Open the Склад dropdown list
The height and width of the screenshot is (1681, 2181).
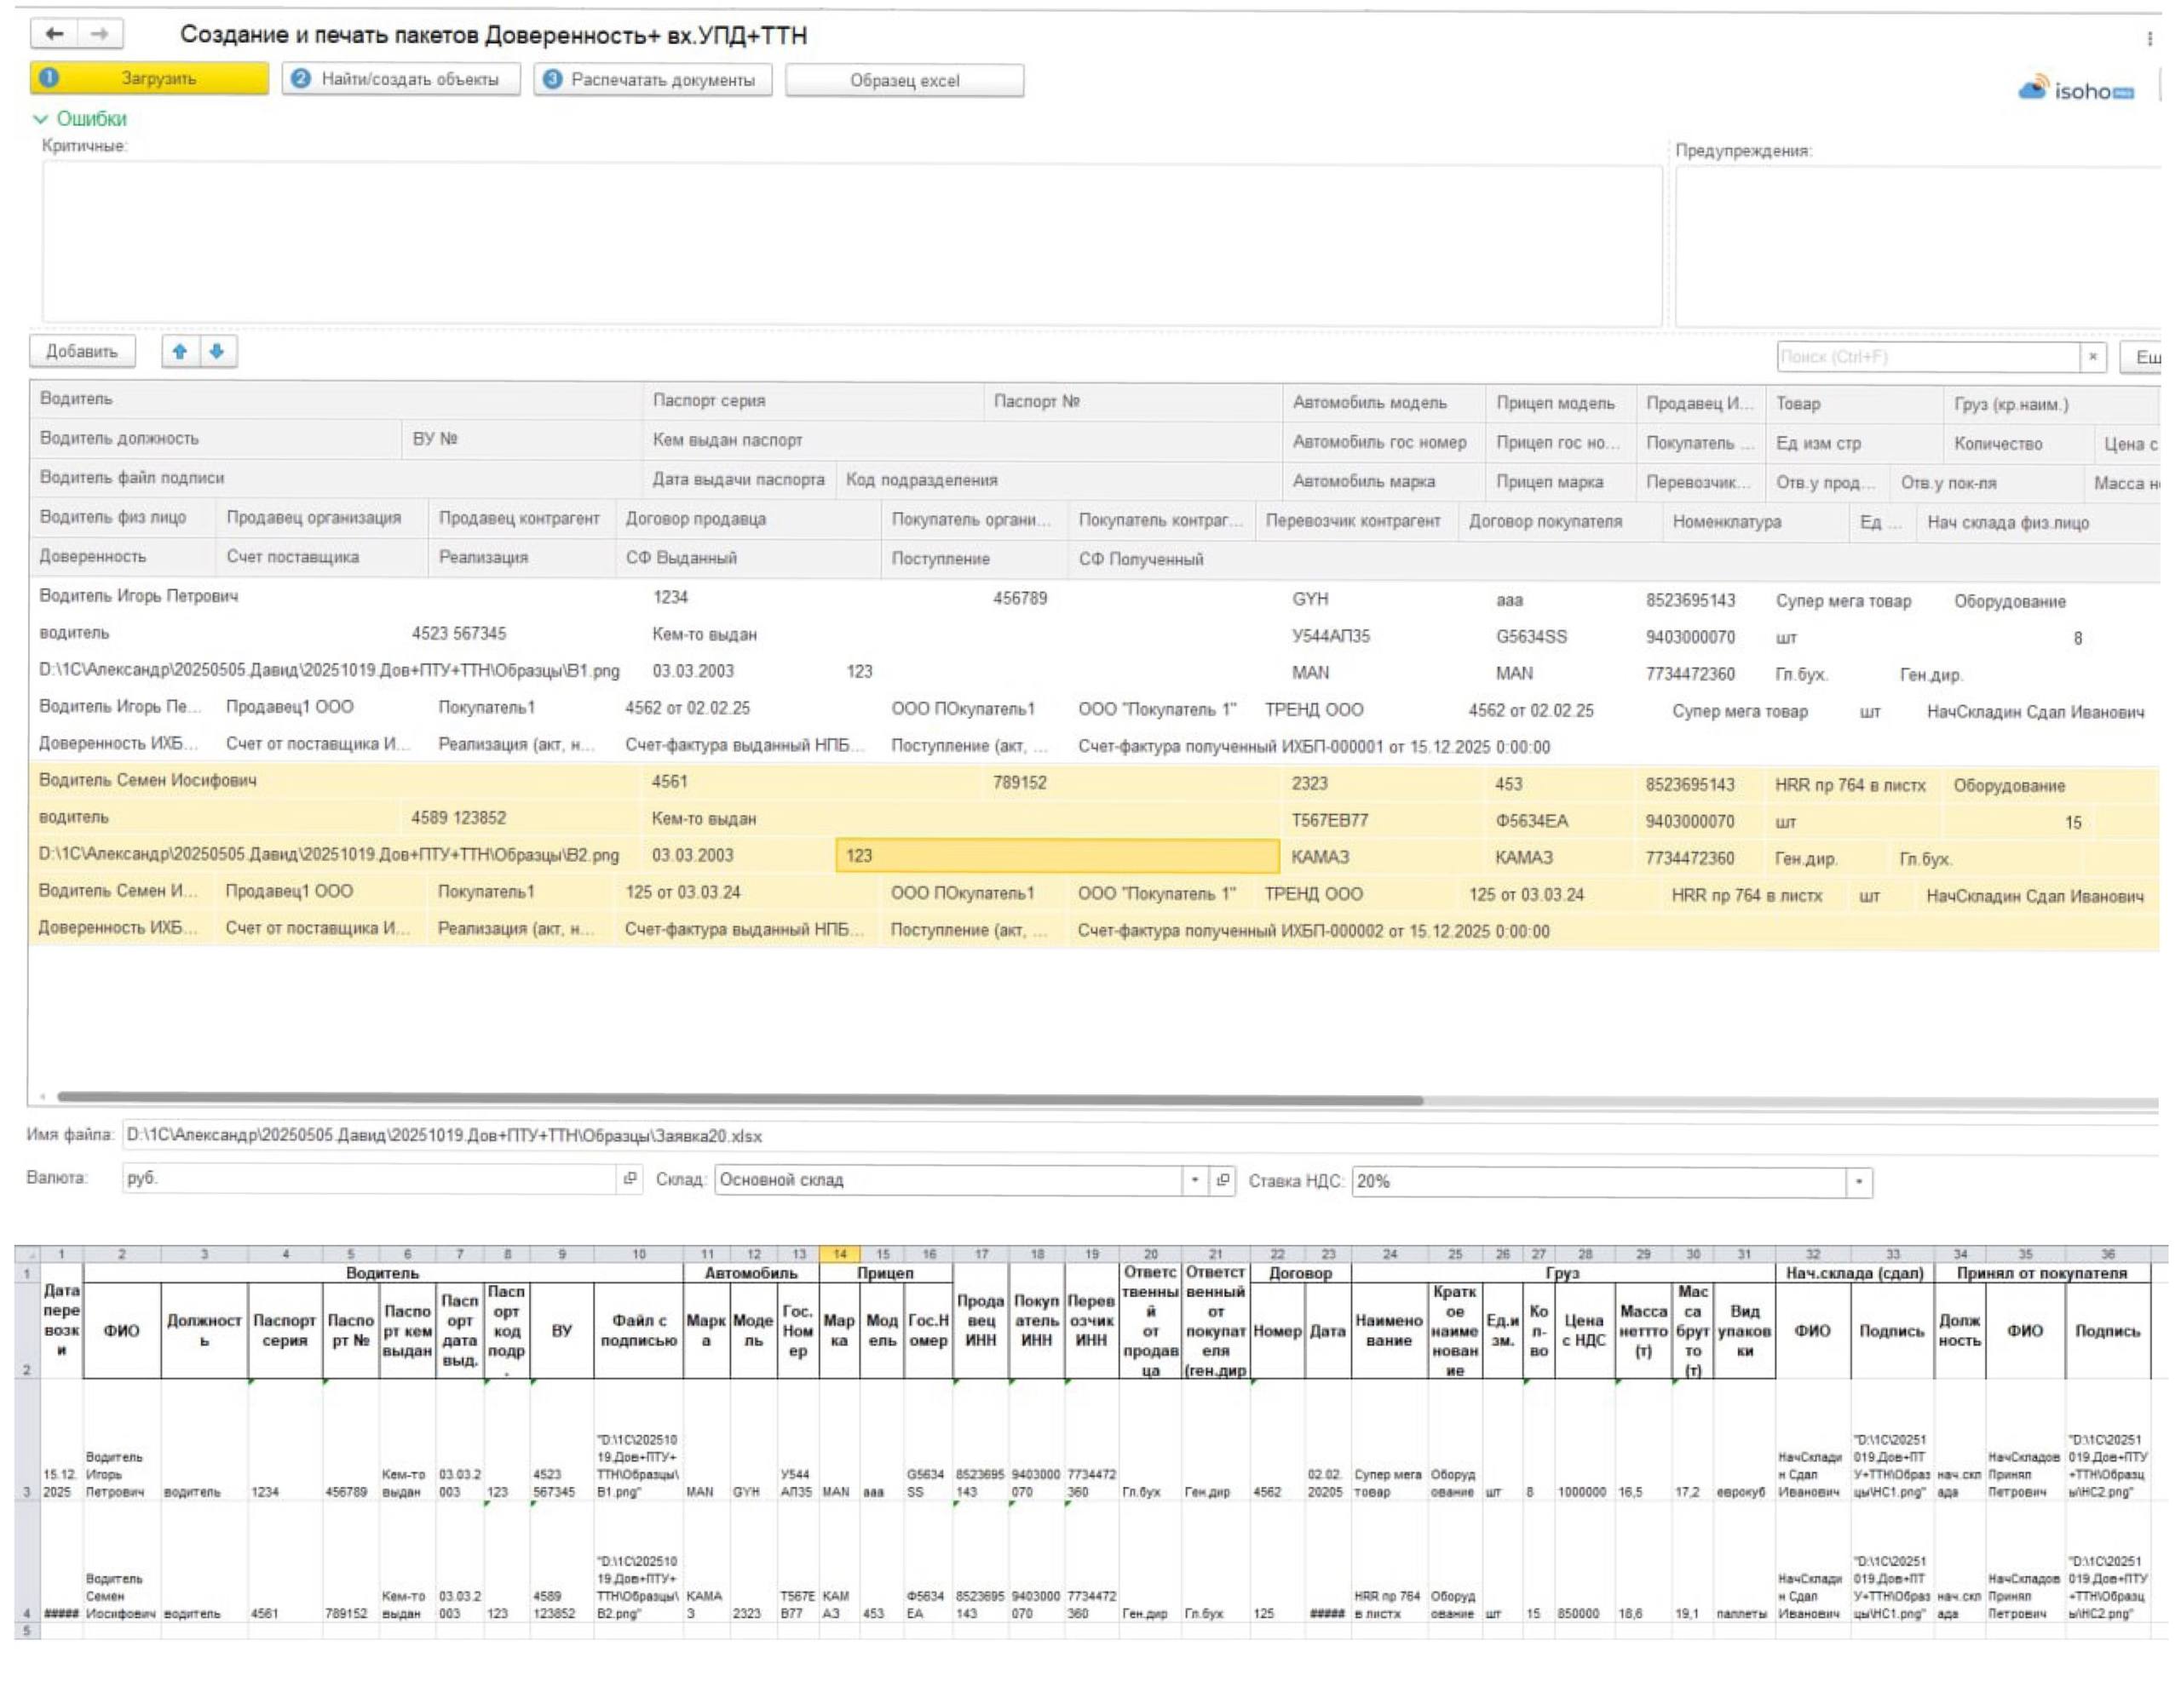click(x=1194, y=1180)
